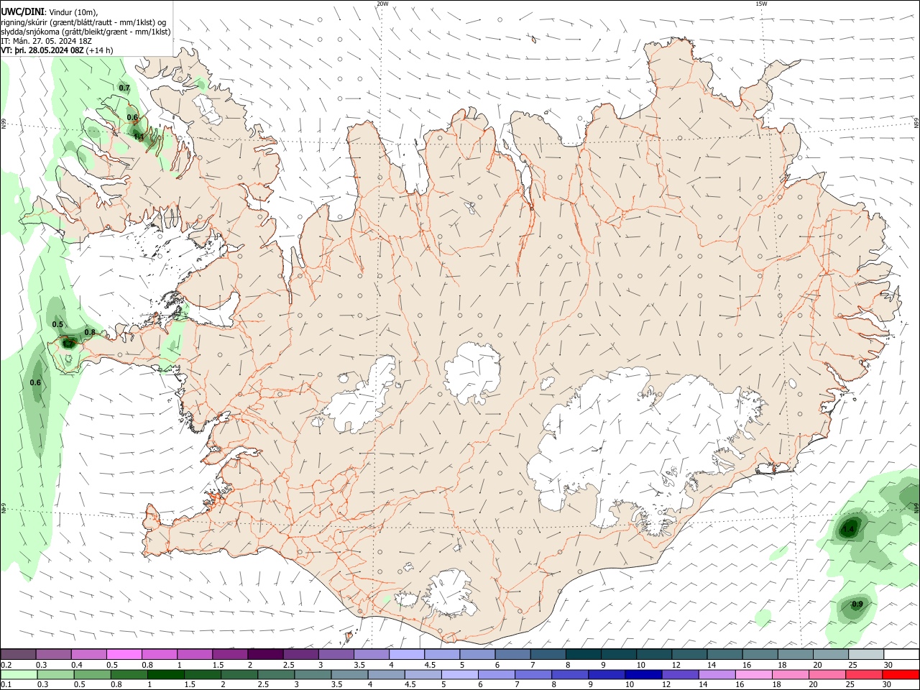Click the gray-blue swatch labeled 3.5 in lower row
The width and height of the screenshot is (920, 690).
pyautogui.click(x=349, y=674)
